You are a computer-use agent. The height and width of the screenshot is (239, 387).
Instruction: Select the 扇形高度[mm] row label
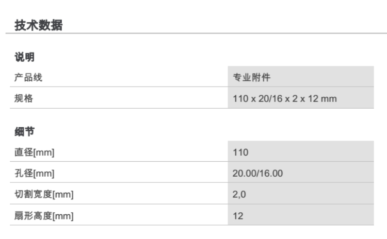coord(43,216)
